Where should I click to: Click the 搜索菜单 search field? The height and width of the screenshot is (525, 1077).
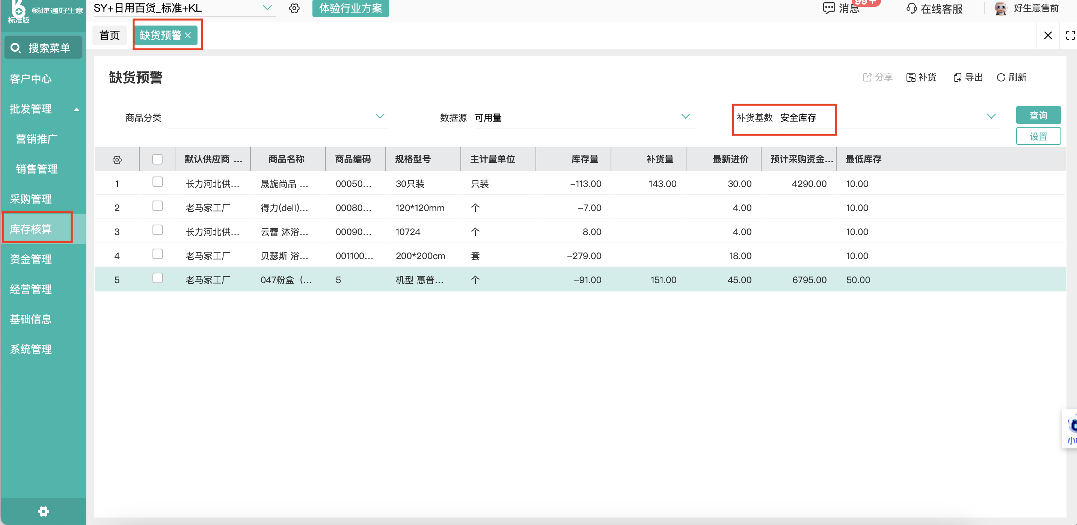(x=44, y=48)
